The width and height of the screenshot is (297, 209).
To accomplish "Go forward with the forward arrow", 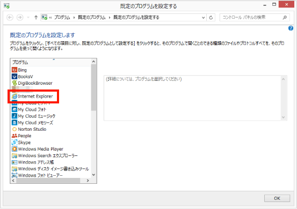I will pos(20,18).
